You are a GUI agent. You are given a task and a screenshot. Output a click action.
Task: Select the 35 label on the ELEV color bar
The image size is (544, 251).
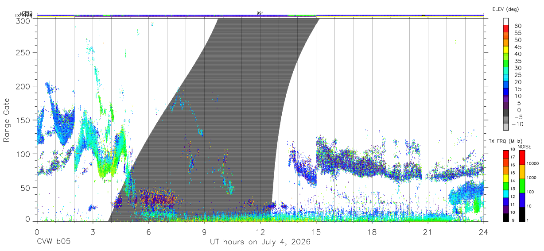[518, 61]
